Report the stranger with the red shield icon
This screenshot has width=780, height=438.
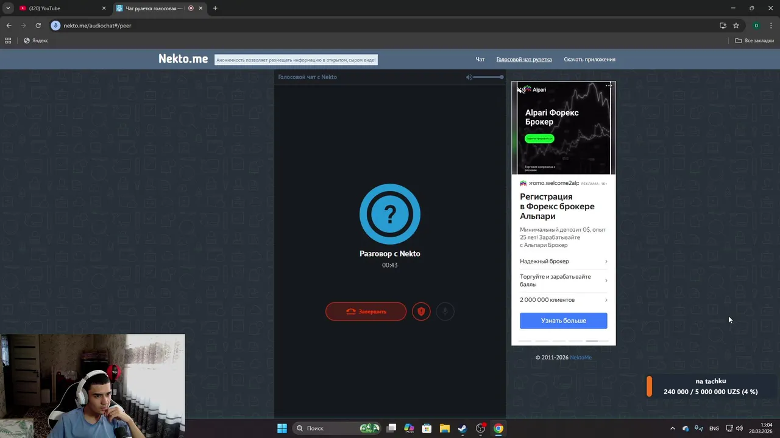pyautogui.click(x=421, y=311)
